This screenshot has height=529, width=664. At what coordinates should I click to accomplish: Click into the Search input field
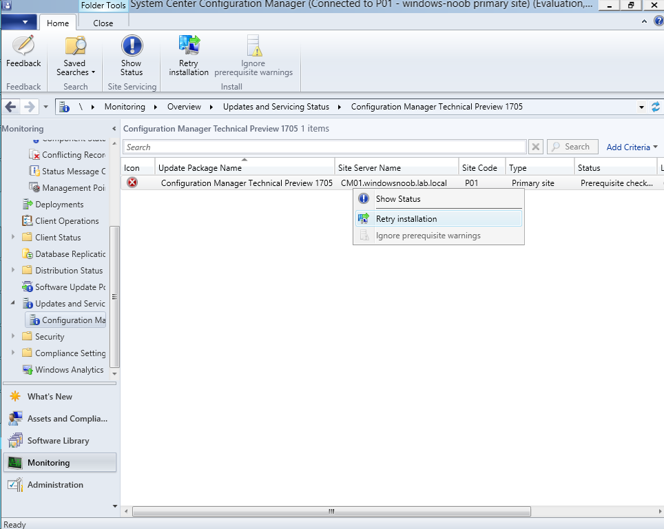pos(324,147)
